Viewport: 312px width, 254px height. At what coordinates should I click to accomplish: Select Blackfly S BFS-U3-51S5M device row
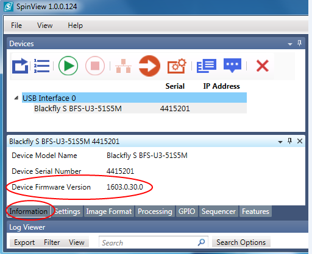(x=140, y=109)
